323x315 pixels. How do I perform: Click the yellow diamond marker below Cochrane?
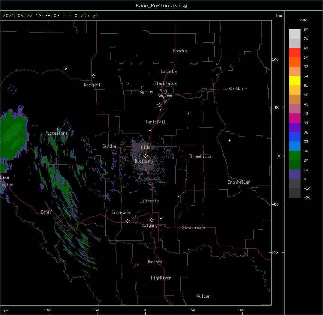(x=127, y=221)
